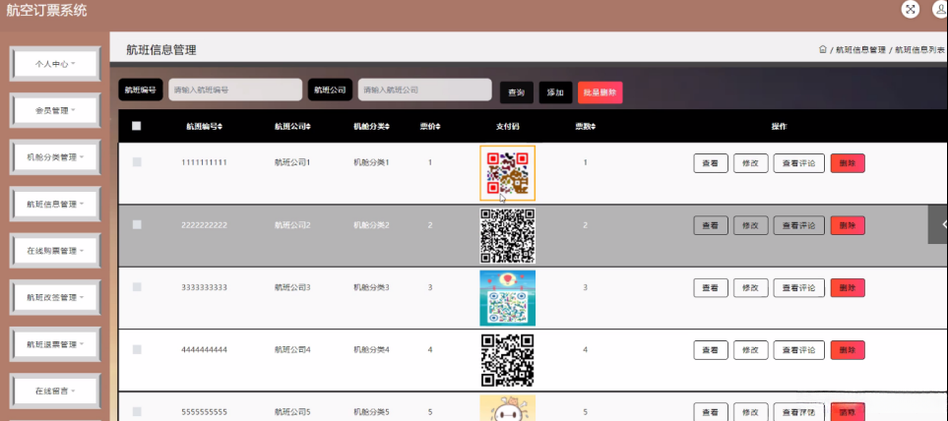Screen dimensions: 948x421
Task: Edit flight 3333333333 with 修改
Action: tap(750, 288)
